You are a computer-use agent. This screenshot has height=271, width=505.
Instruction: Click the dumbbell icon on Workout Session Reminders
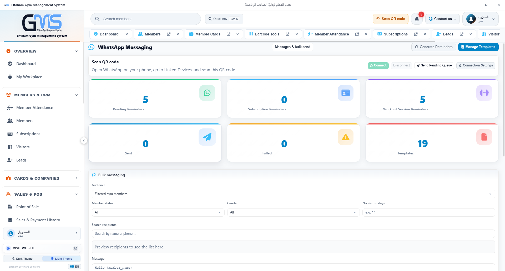click(484, 93)
